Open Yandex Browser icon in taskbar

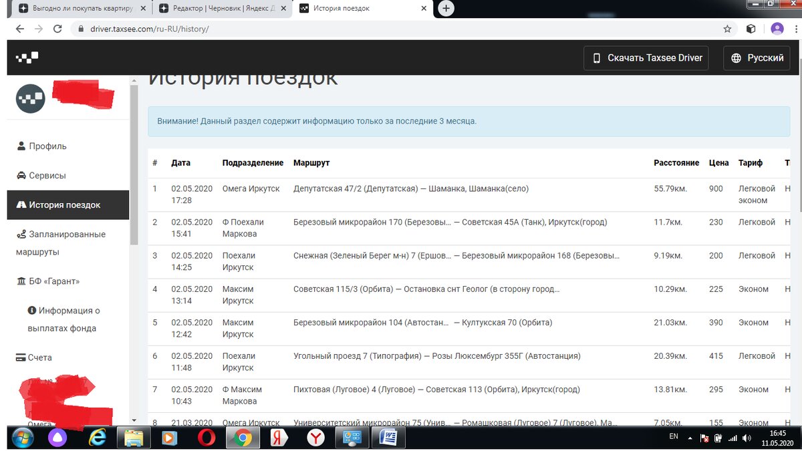tap(315, 438)
